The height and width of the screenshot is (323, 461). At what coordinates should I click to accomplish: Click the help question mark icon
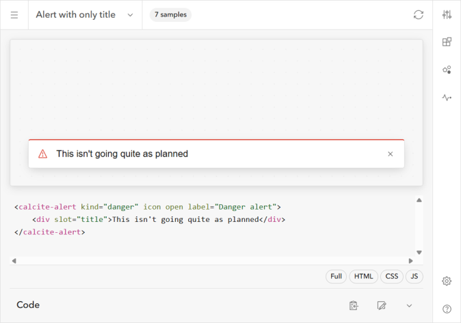click(x=447, y=309)
